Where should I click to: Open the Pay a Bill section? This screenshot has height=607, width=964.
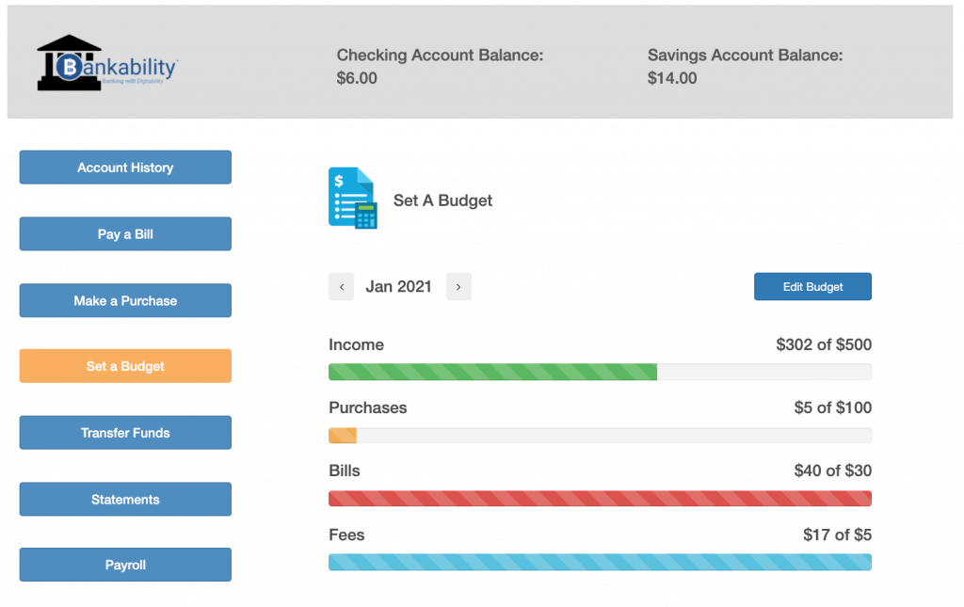pyautogui.click(x=124, y=233)
